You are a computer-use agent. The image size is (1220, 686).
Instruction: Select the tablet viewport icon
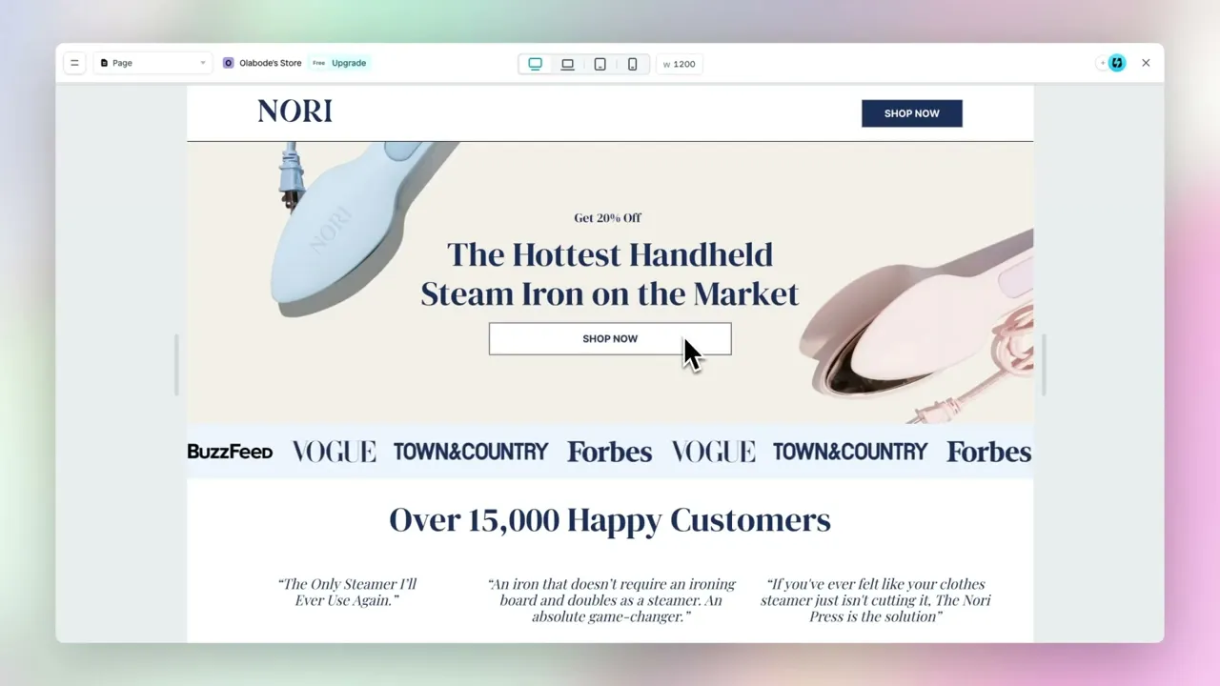600,64
